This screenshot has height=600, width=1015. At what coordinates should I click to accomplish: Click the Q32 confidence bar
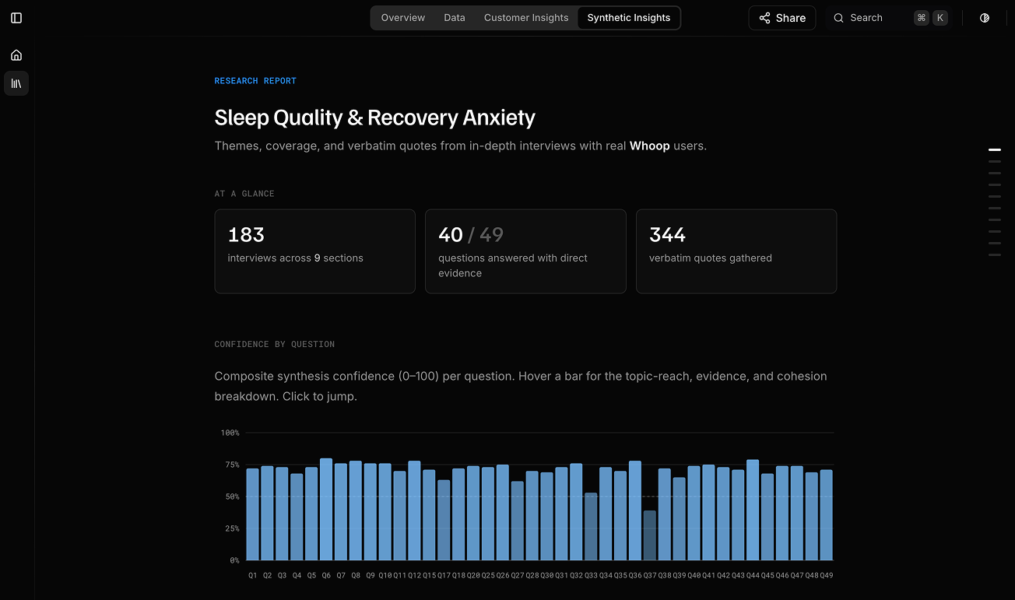(576, 512)
